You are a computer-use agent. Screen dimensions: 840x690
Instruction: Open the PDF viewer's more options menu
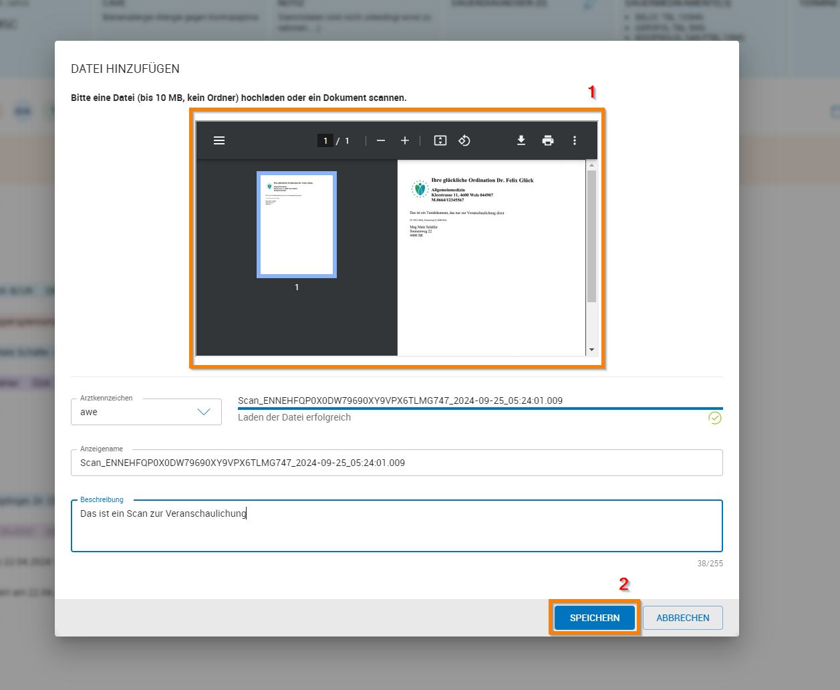574,140
